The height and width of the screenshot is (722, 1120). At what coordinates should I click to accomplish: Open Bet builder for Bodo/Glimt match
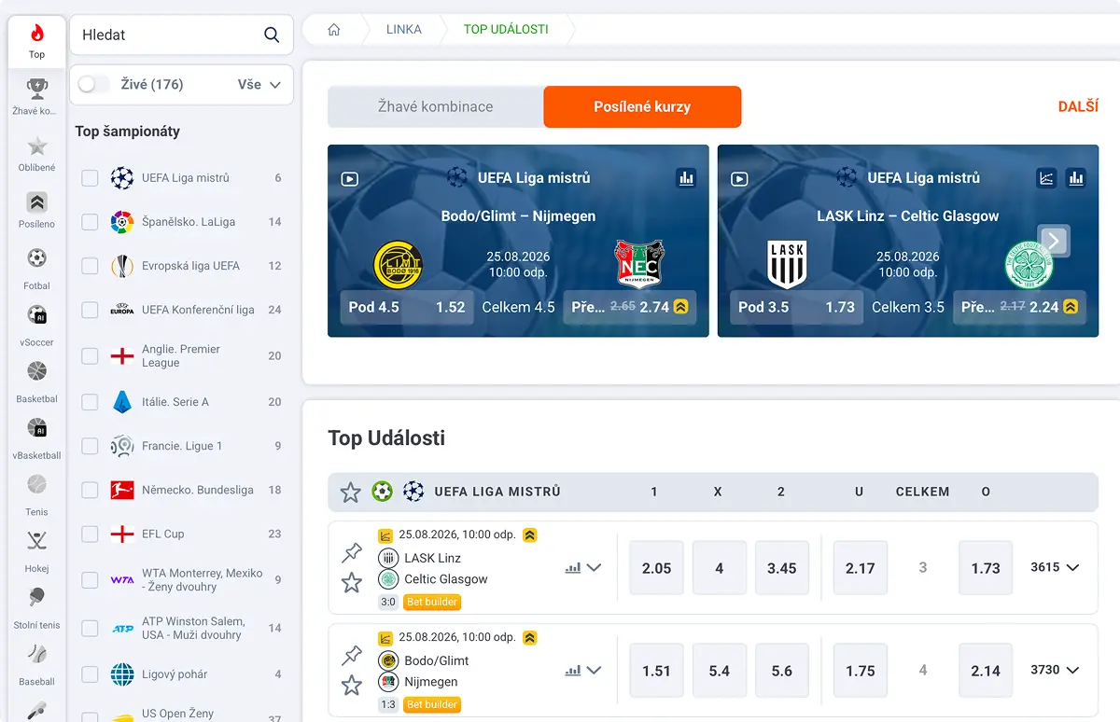(432, 704)
